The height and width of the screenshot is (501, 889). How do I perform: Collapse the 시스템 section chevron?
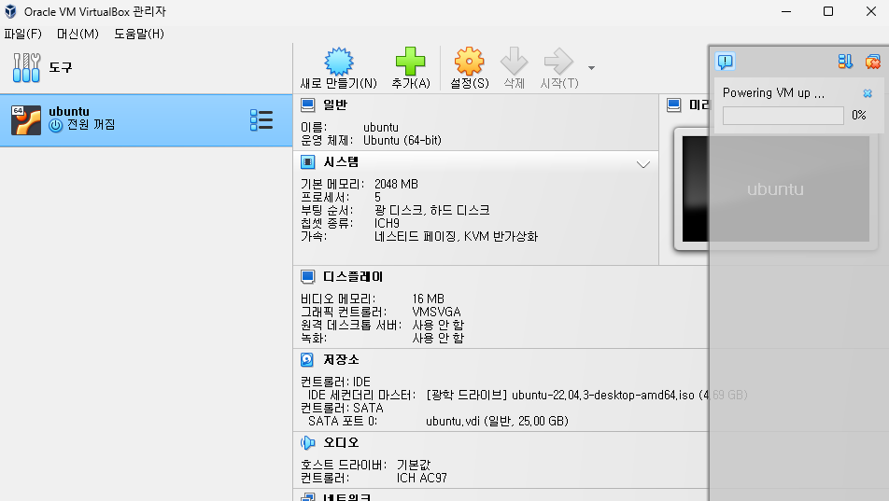point(642,164)
